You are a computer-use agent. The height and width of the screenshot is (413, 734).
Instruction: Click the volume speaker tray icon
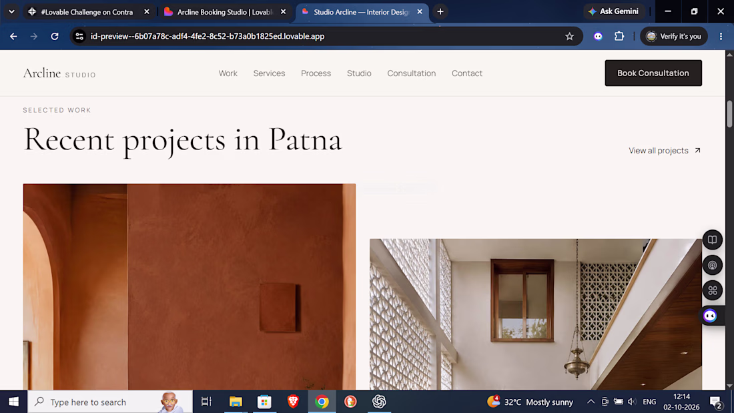[x=632, y=402]
